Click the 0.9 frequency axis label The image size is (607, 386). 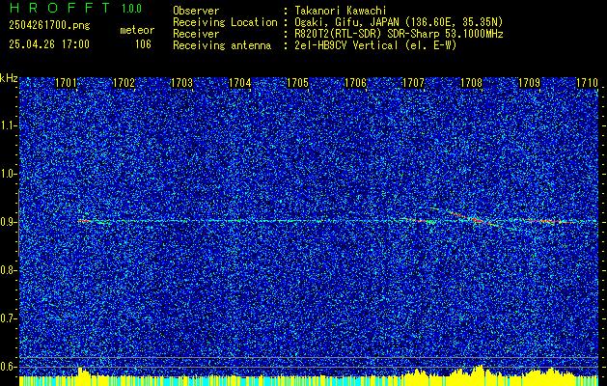(x=8, y=222)
